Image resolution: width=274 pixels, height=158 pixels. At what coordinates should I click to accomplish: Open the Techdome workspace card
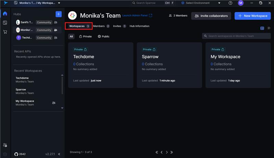tap(101, 65)
